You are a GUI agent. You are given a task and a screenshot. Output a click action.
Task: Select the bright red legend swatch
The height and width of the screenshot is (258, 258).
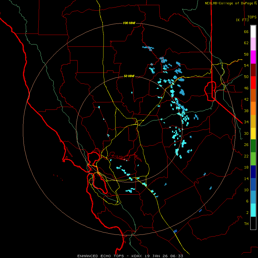pyautogui.click(x=253, y=83)
